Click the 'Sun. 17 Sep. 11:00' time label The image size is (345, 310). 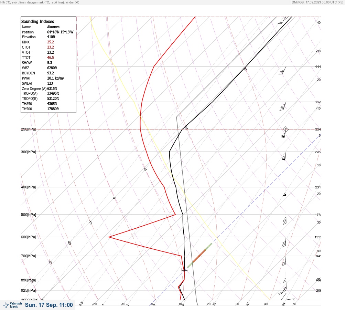point(49,305)
